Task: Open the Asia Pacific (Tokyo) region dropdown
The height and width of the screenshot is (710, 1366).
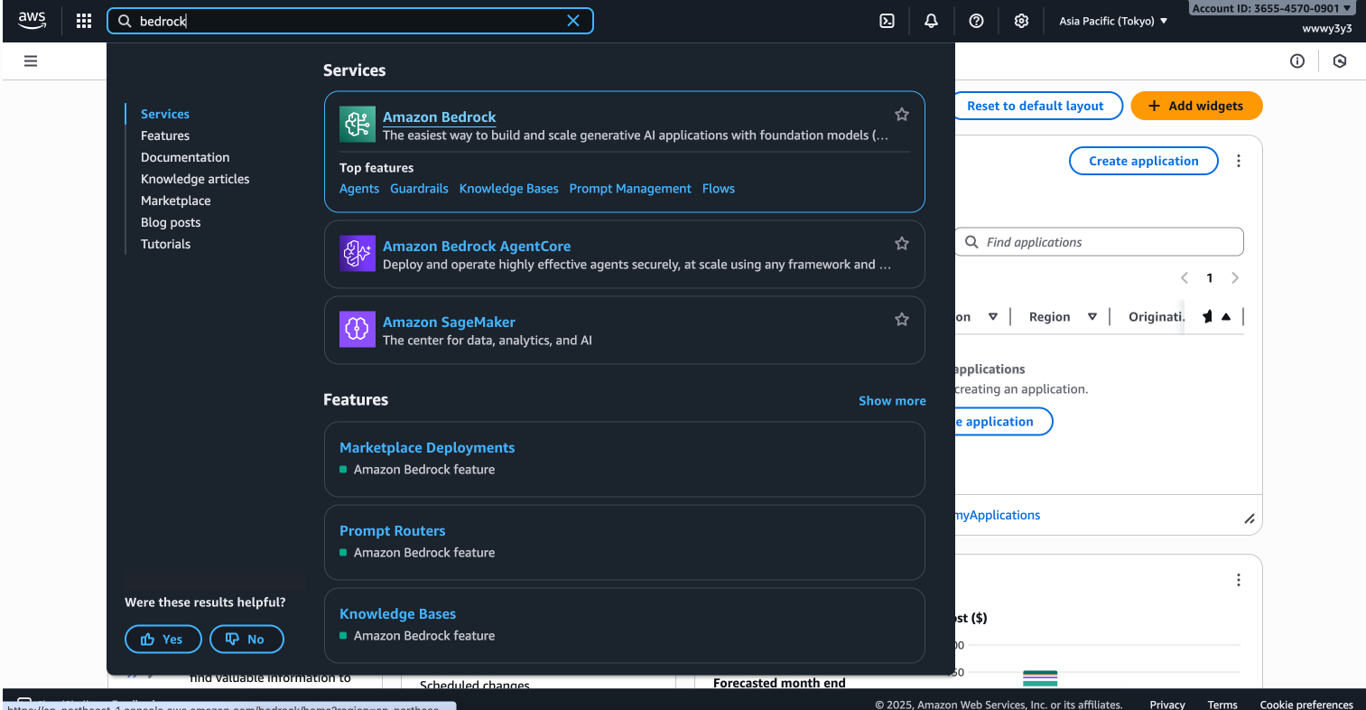Action: [x=1113, y=20]
